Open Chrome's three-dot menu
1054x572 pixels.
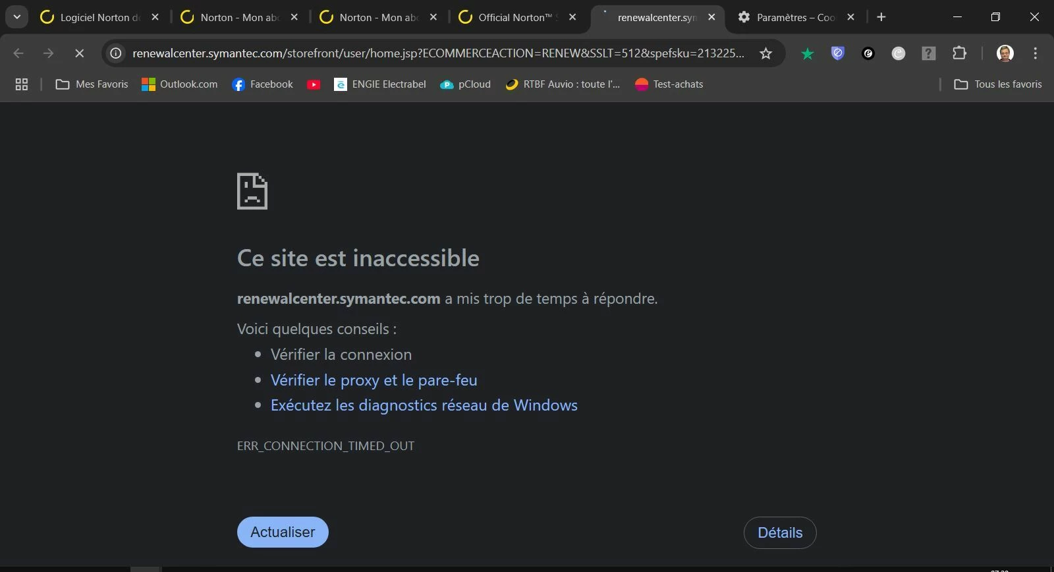click(1036, 53)
